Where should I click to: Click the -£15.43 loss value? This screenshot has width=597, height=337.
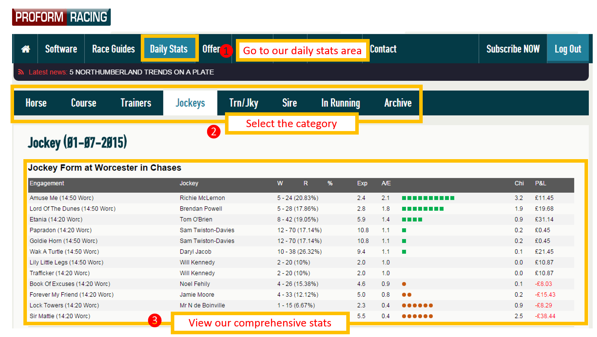point(545,294)
